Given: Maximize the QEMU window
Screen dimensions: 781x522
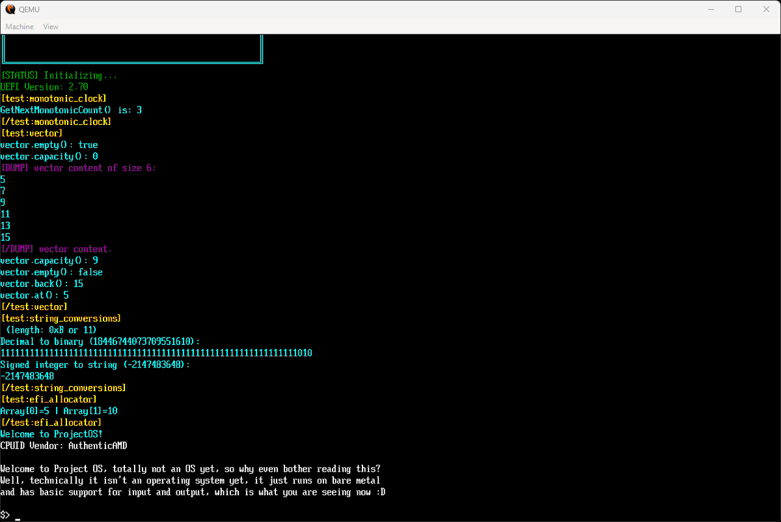Looking at the screenshot, I should click(x=738, y=9).
